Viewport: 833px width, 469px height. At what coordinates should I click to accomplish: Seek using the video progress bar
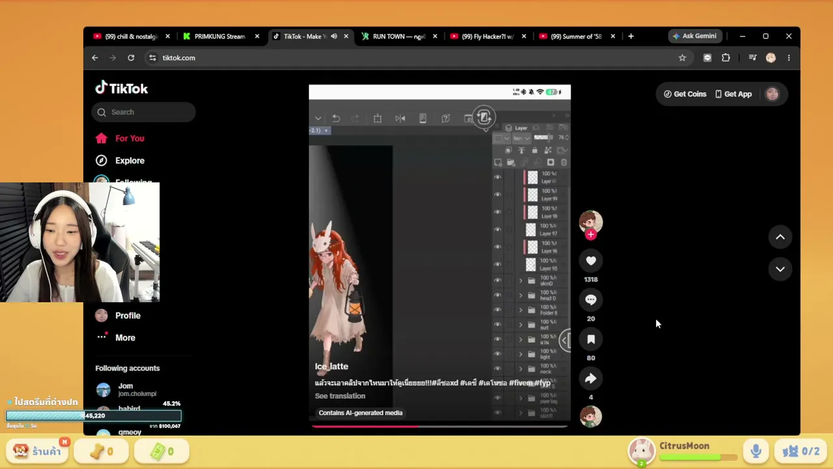440,426
